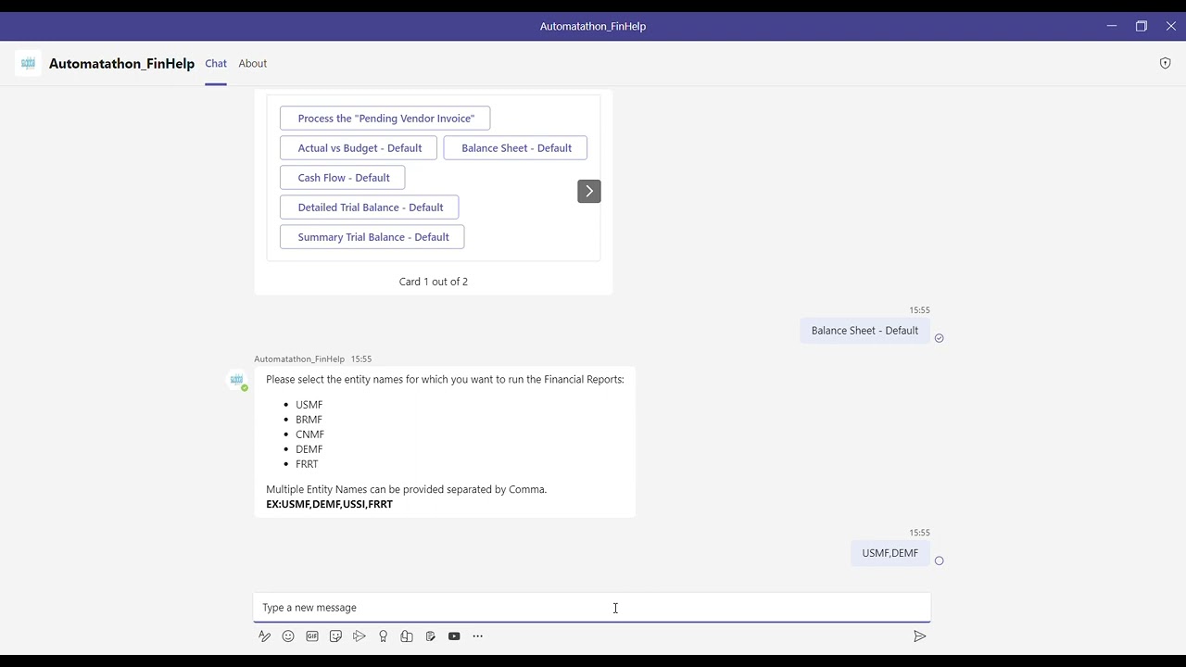
Task: Click the Type a new message field
Action: 592,608
